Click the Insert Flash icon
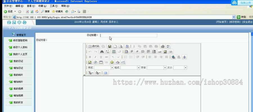 (x=95, y=62)
